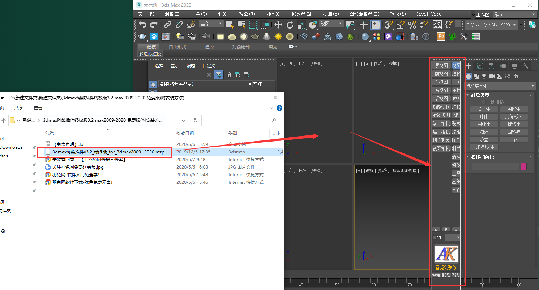Viewport: 539px width, 290px height.
Task: Click the magenta object color swatch
Action: [523, 166]
